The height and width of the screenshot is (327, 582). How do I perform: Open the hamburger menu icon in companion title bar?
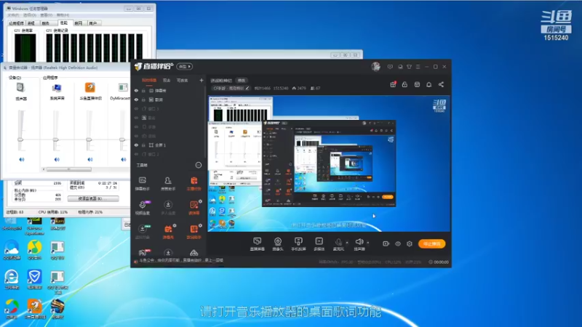[418, 67]
